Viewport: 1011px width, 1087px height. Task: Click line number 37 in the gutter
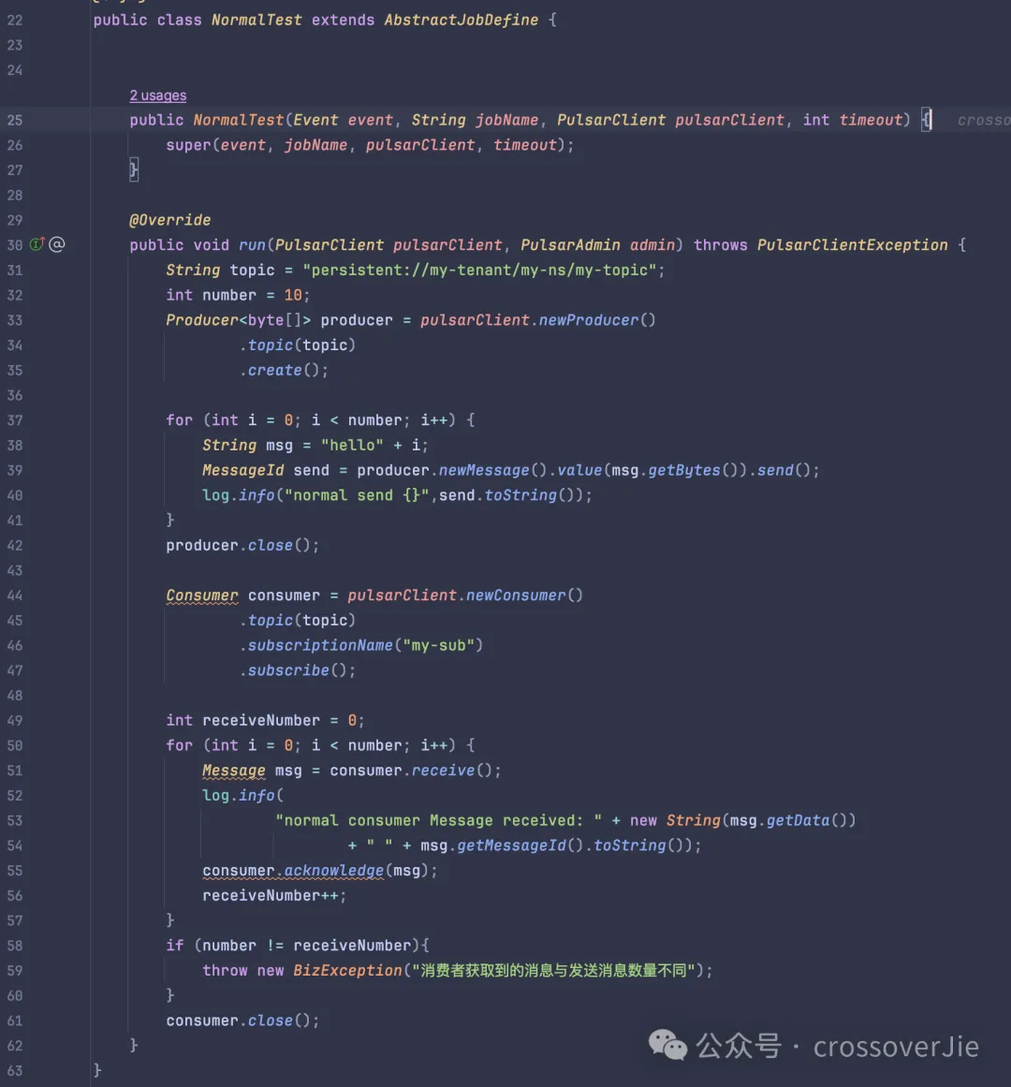pyautogui.click(x=15, y=420)
